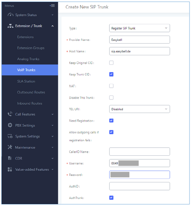Tick the NAT checkbox

(x=111, y=86)
